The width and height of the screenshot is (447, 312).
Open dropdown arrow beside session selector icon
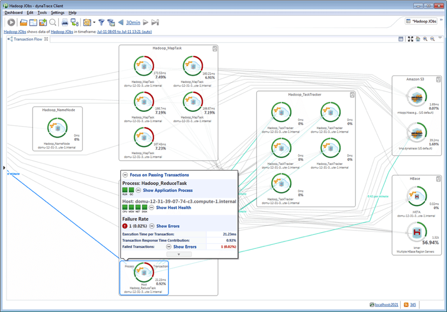point(94,22)
